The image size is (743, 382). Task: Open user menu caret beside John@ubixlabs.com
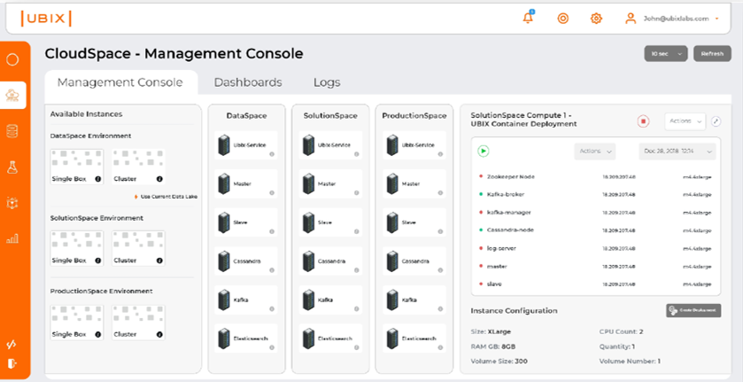pos(717,19)
